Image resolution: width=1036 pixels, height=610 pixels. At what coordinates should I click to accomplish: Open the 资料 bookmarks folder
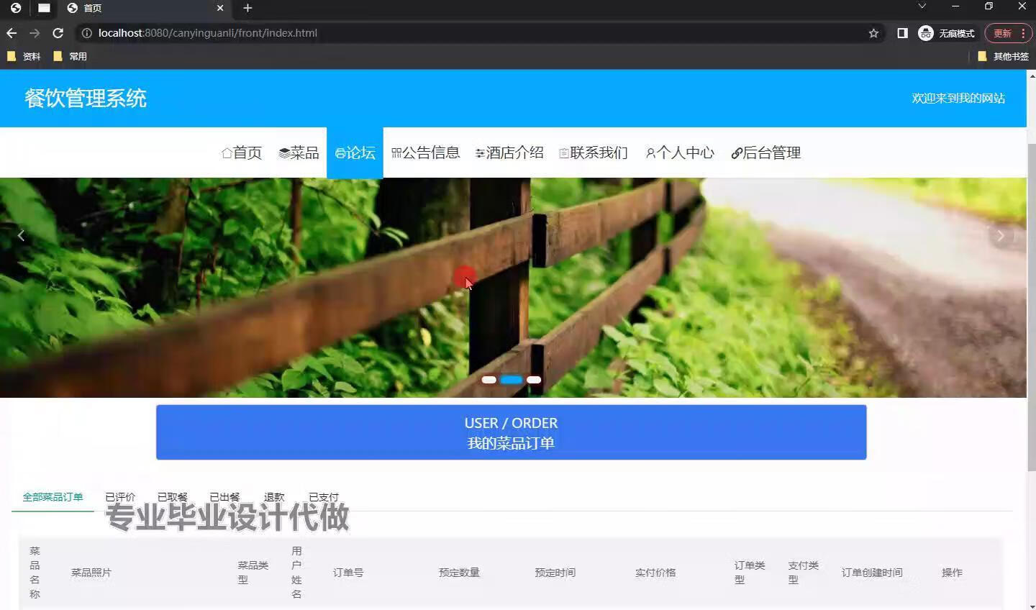coord(24,56)
